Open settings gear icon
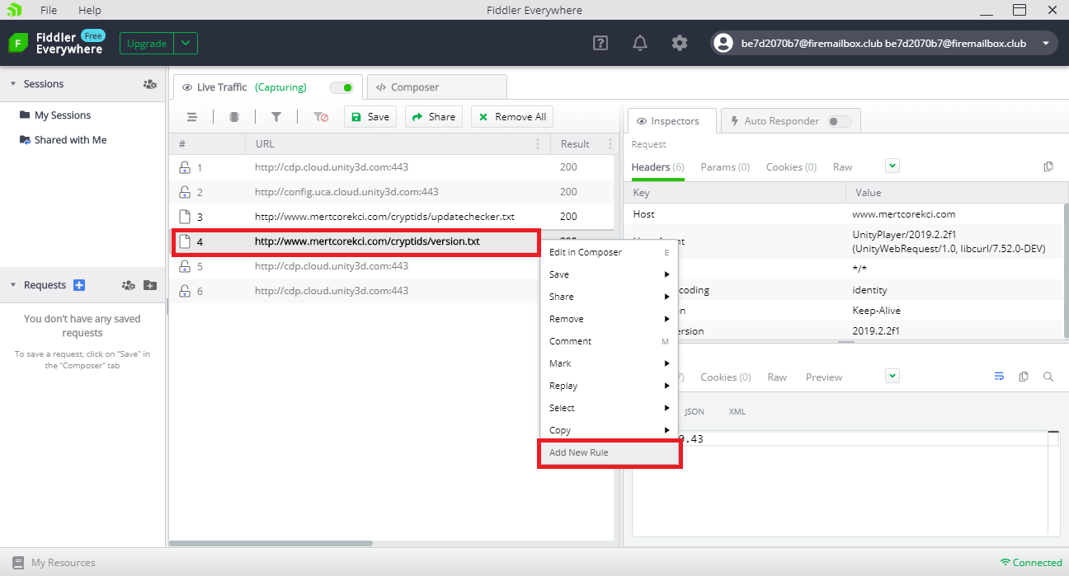 tap(679, 43)
